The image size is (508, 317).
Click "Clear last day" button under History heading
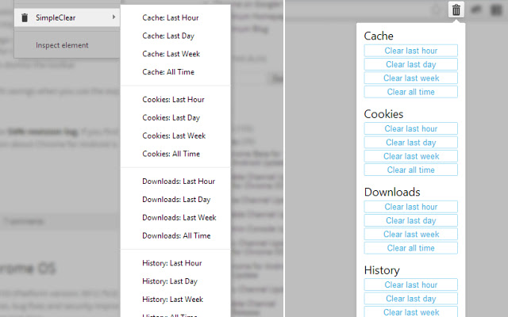(411, 299)
